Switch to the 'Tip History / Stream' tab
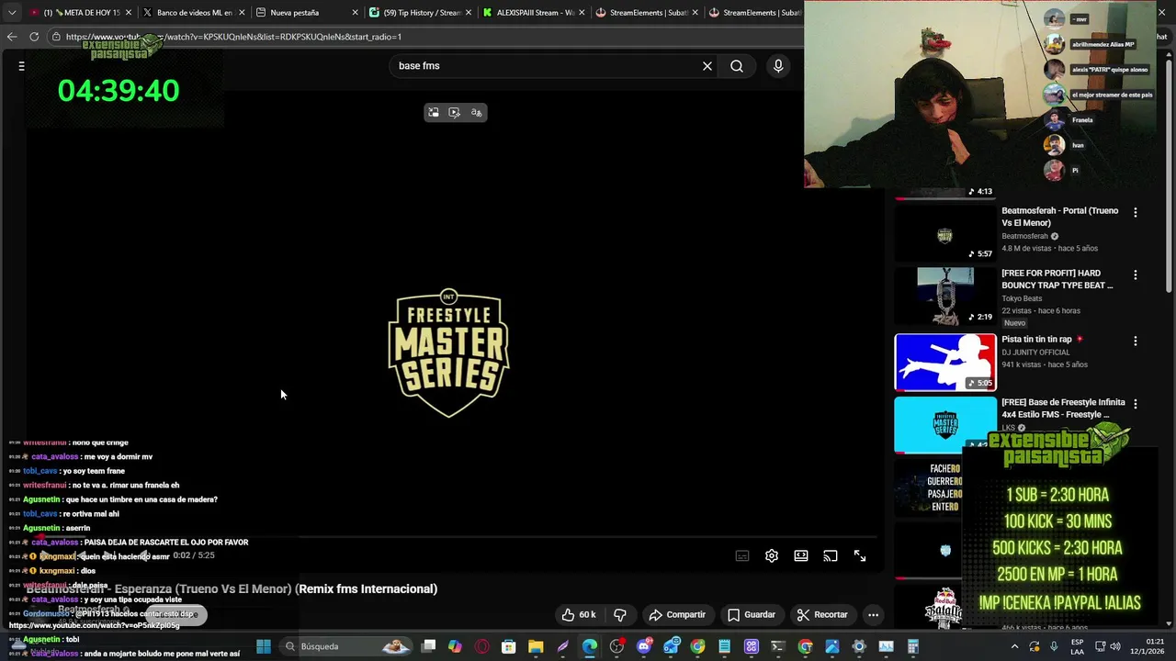The image size is (1176, 661). (421, 13)
